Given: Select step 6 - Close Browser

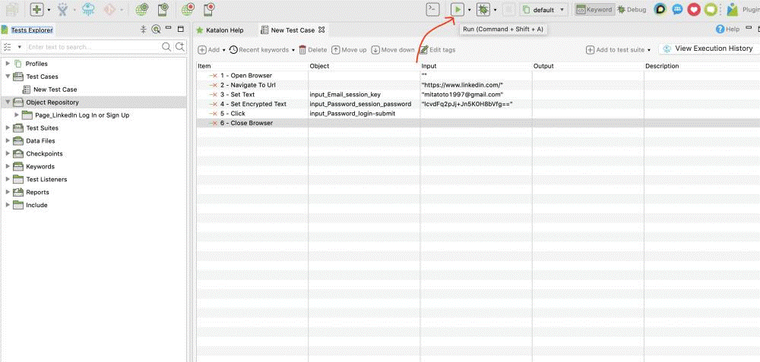Looking at the screenshot, I should pyautogui.click(x=246, y=123).
